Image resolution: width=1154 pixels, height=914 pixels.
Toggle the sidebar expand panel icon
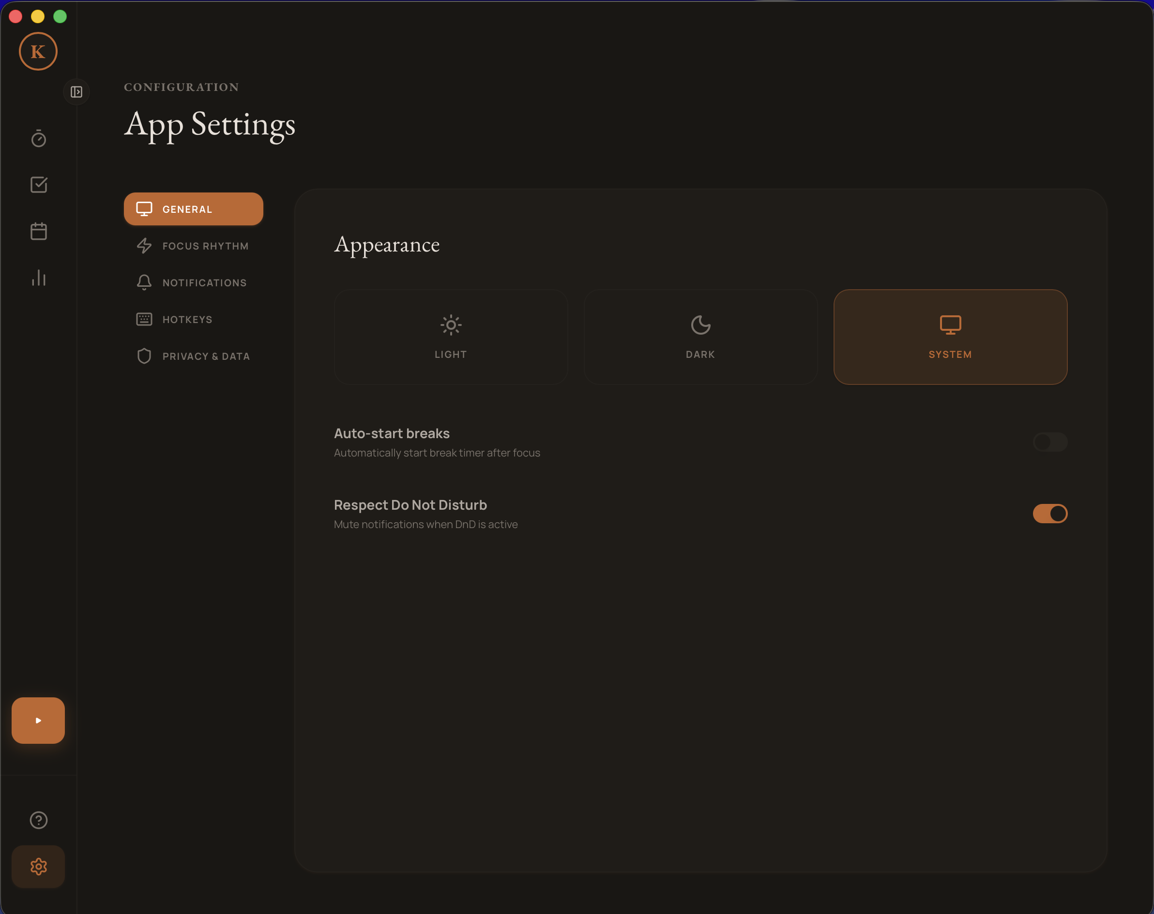(76, 92)
